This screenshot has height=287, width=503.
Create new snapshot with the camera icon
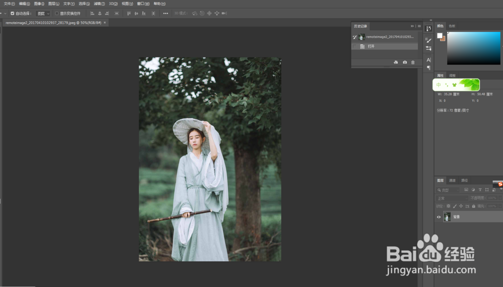(405, 62)
